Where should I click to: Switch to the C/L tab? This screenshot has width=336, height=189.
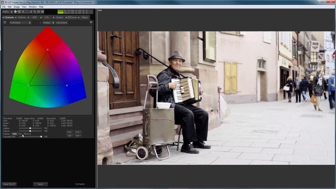coord(47,17)
